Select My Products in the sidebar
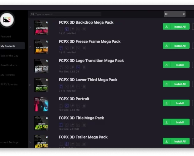 pos(12,46)
